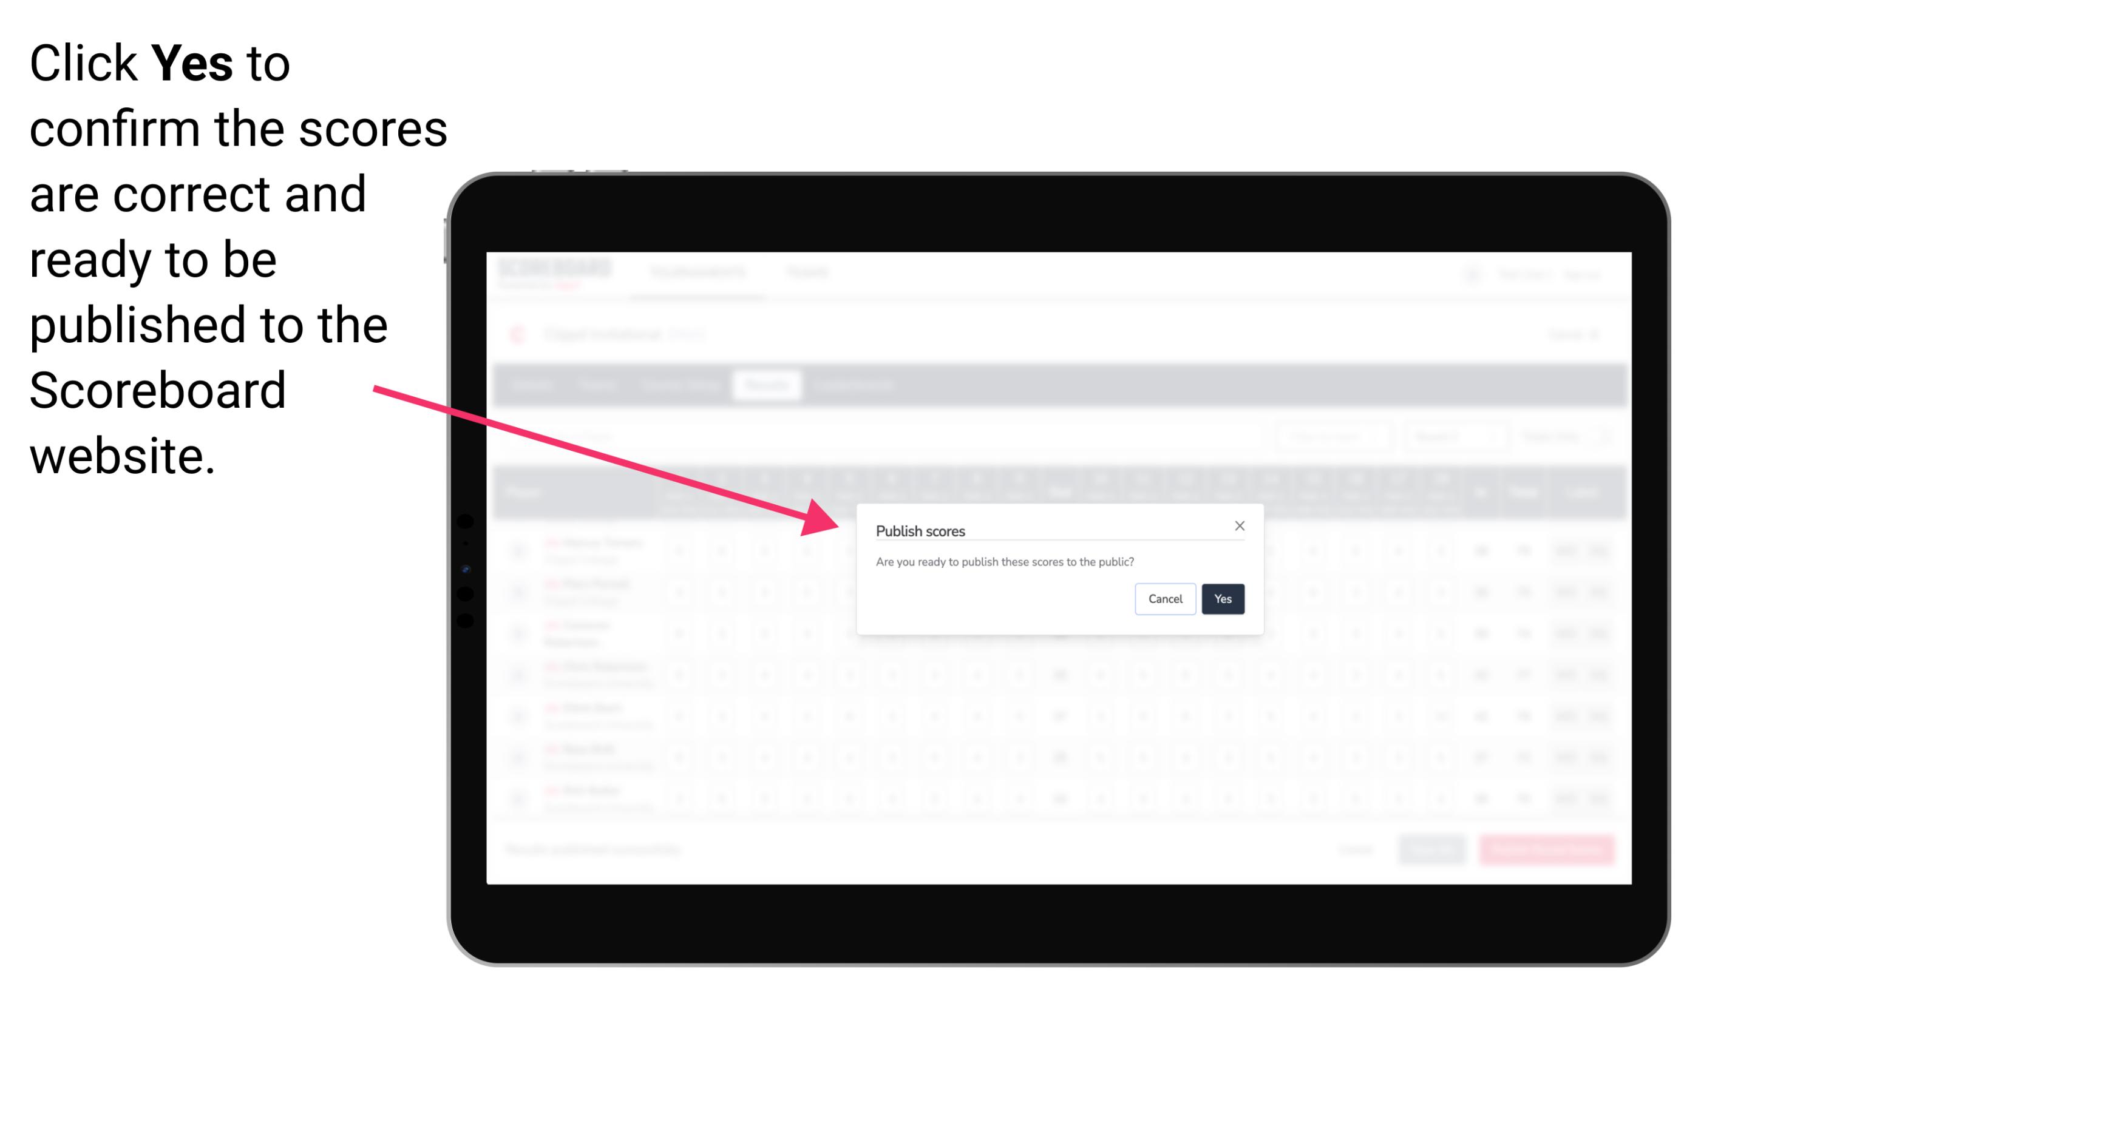Click the red organization logo icon
Image resolution: width=2115 pixels, height=1137 pixels.
point(520,332)
